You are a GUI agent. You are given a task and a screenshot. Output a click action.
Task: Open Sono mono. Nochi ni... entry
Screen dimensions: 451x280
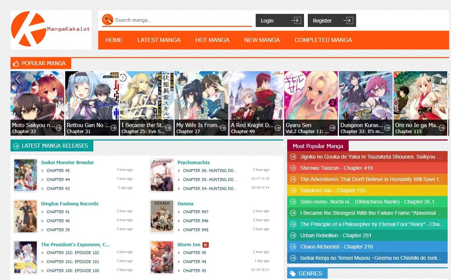[x=367, y=202]
